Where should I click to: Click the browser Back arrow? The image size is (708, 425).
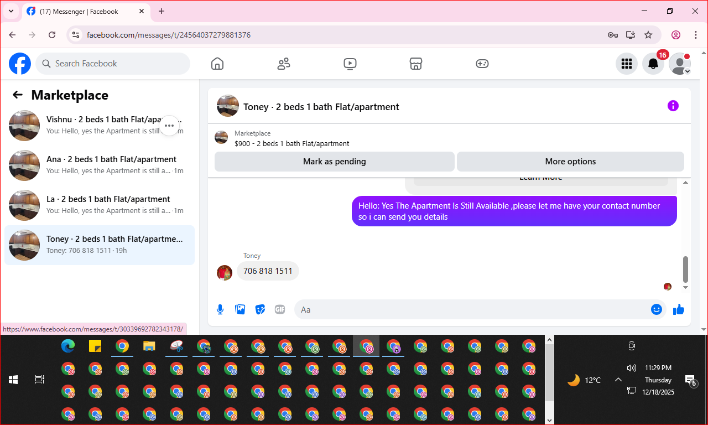tap(12, 35)
